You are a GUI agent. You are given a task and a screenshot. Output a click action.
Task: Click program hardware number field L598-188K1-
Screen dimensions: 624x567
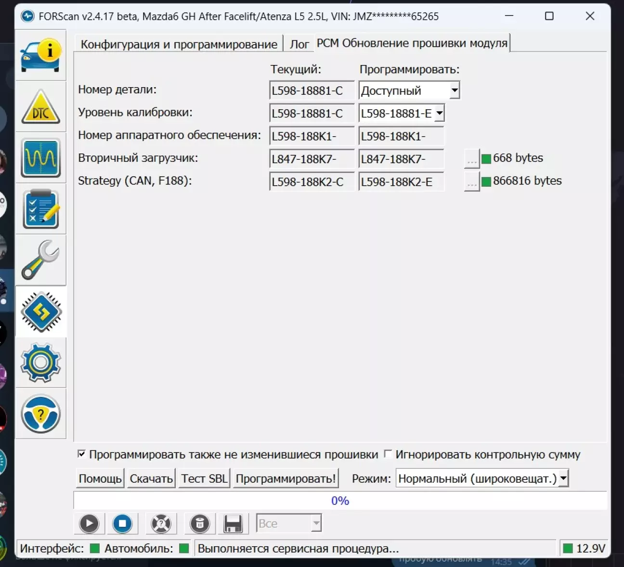point(402,136)
